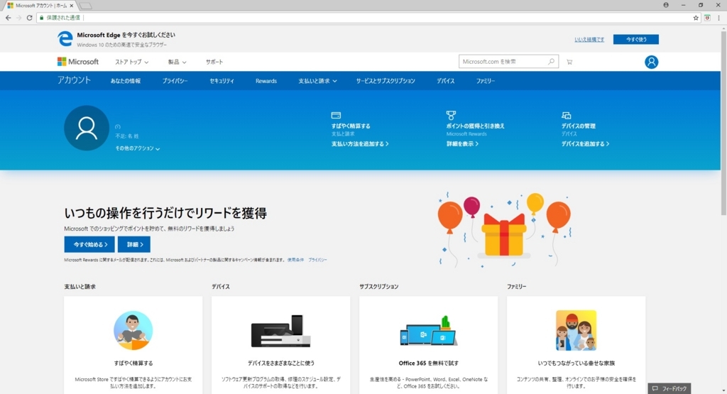
Task: Click the Office 365 devices illustration
Action: [x=428, y=330]
